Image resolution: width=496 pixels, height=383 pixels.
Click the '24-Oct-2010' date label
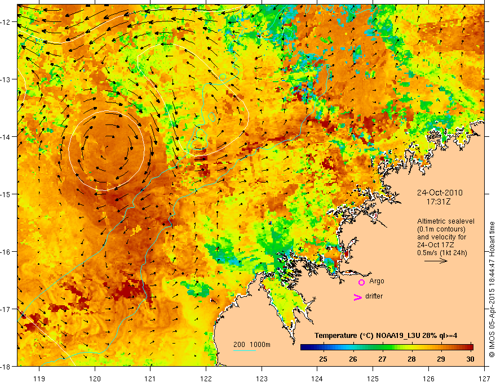pos(440,193)
